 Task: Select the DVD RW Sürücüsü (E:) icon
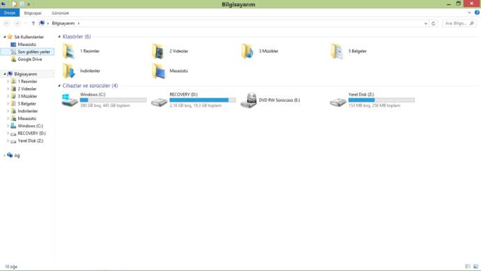point(248,100)
